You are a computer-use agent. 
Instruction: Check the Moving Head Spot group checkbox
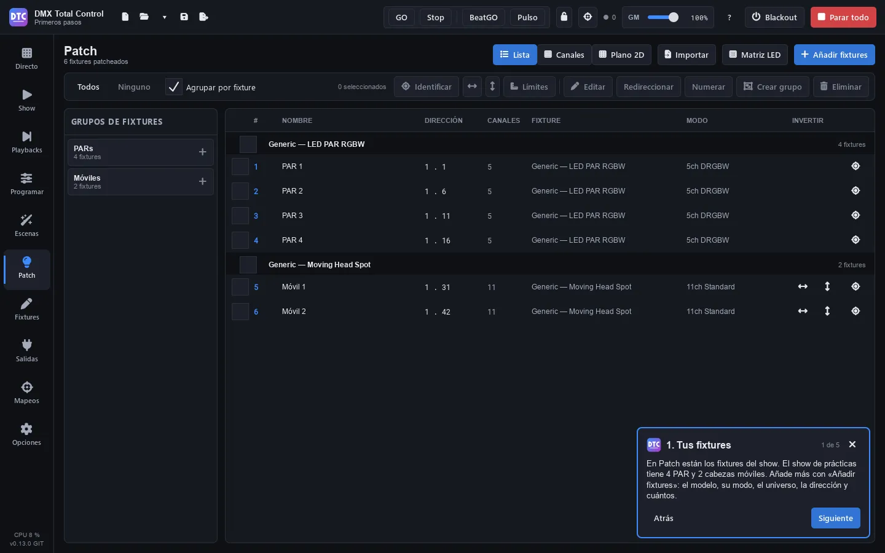coord(248,265)
